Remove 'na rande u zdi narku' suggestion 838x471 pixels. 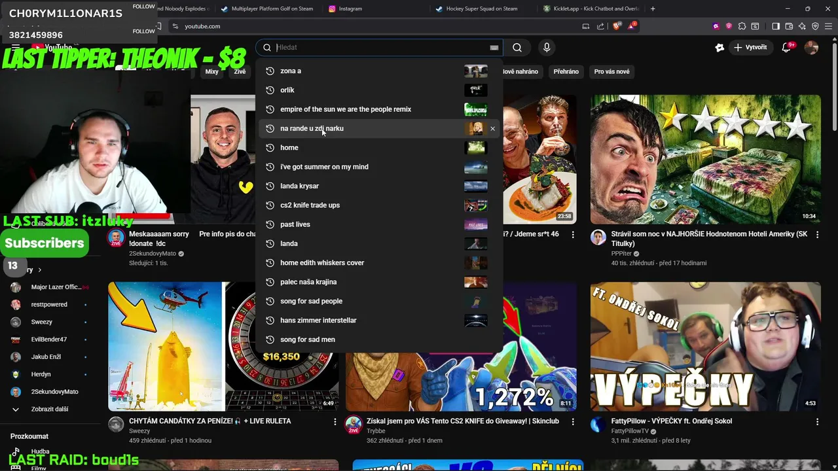click(x=492, y=128)
